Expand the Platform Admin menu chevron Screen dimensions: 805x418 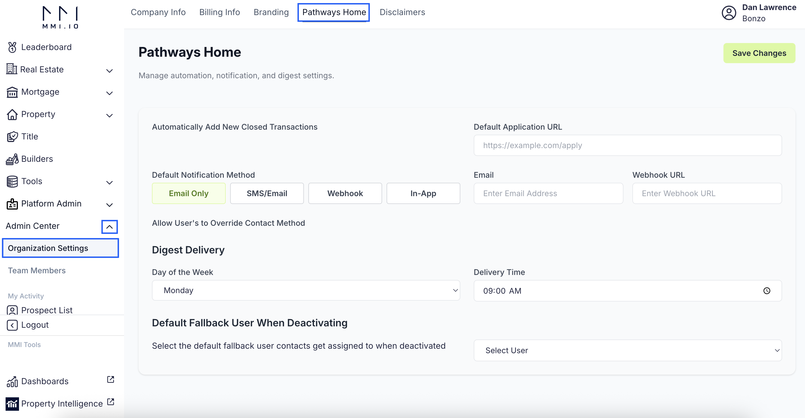109,205
